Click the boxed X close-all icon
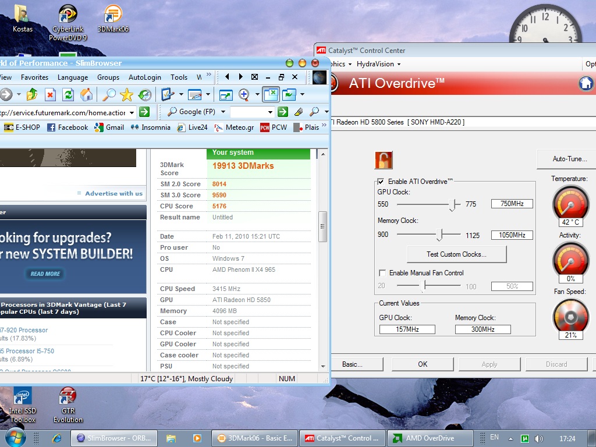The width and height of the screenshot is (596, 447). 255,77
